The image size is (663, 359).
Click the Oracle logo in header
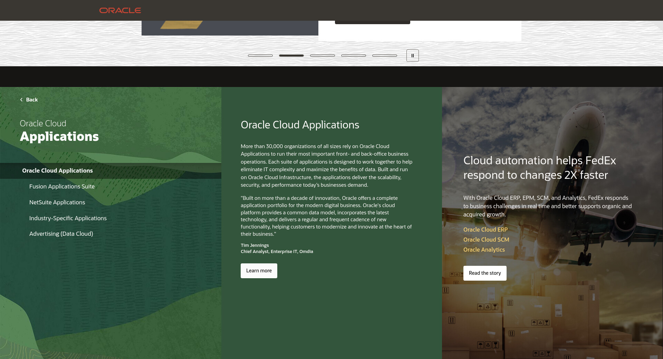(120, 10)
